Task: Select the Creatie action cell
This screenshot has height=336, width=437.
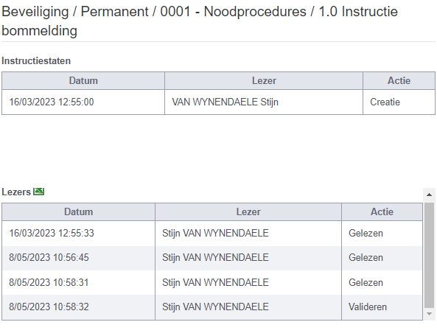Action: click(x=399, y=102)
